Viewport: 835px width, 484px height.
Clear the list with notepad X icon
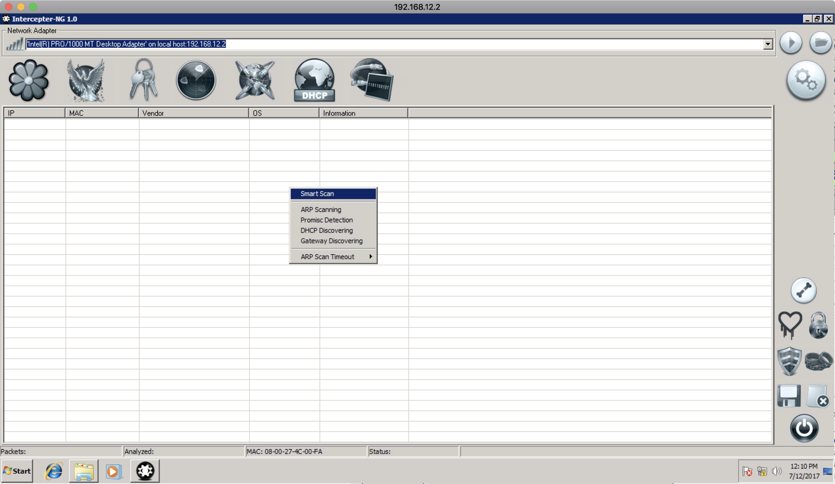[818, 396]
